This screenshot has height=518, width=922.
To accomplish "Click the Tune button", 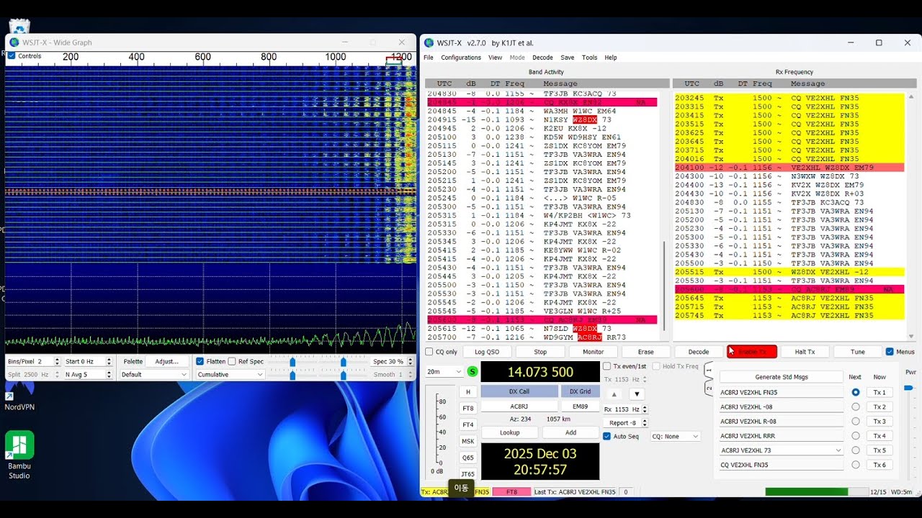I will 857,352.
